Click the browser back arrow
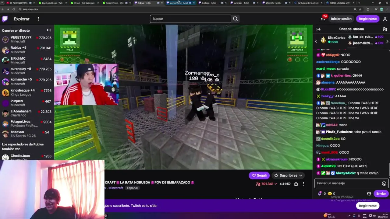The height and width of the screenshot is (219, 390). (x=3, y=9)
